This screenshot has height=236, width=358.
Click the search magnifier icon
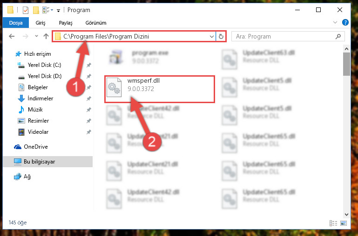click(338, 36)
